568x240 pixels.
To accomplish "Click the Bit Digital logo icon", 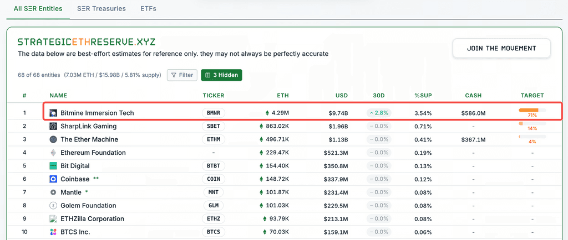I will [x=53, y=166].
